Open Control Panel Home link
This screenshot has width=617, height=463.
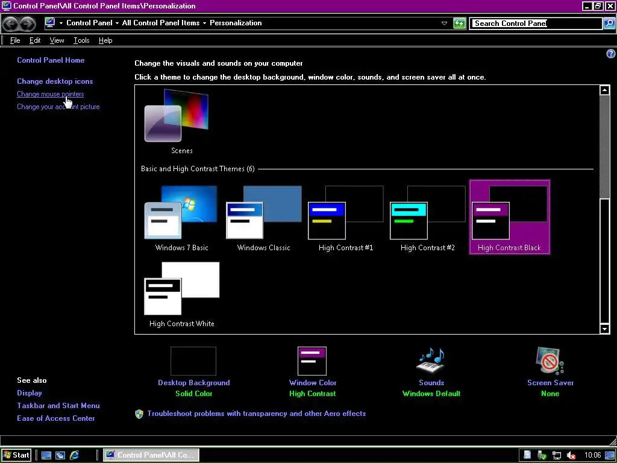click(51, 60)
